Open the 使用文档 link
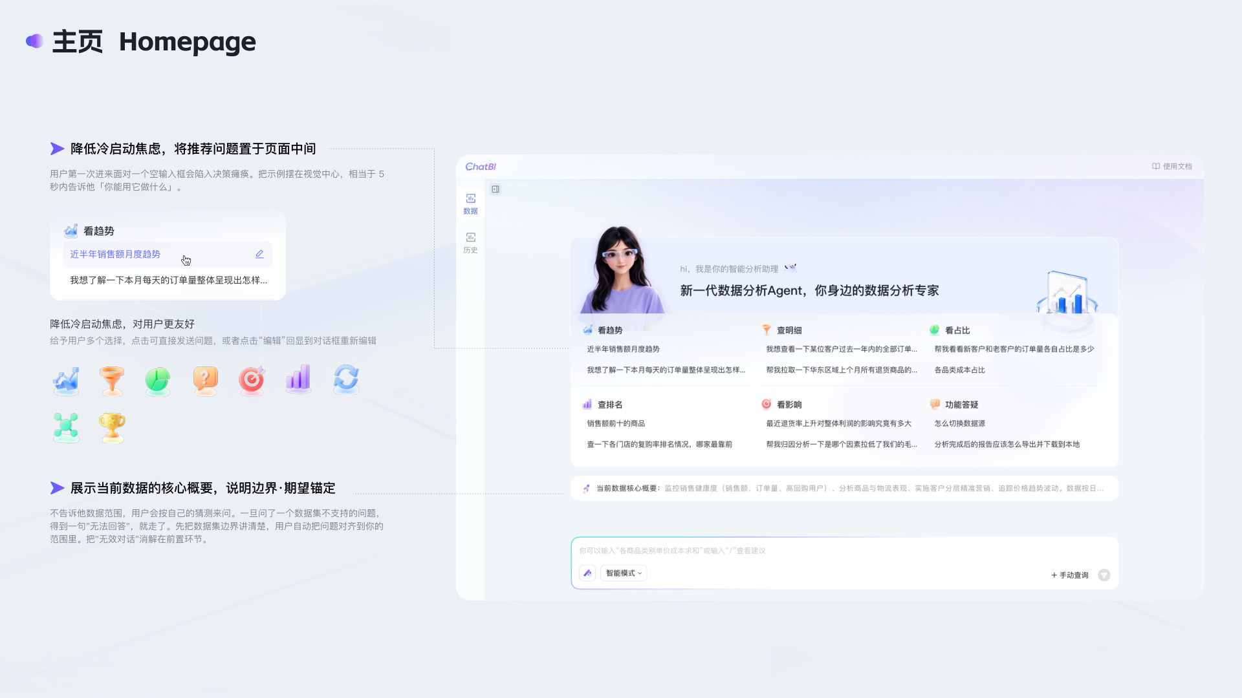 pos(1171,166)
